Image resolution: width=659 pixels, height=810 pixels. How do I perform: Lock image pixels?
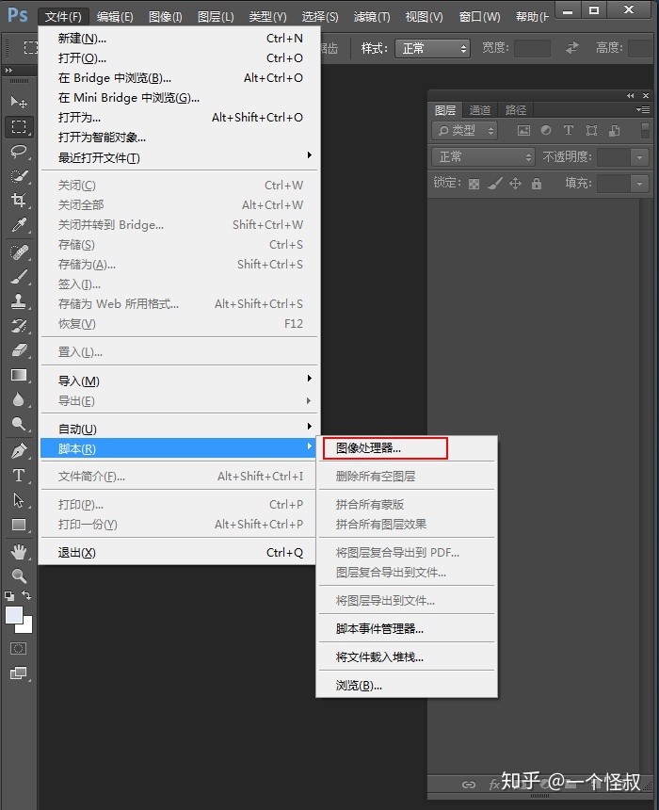pos(495,184)
